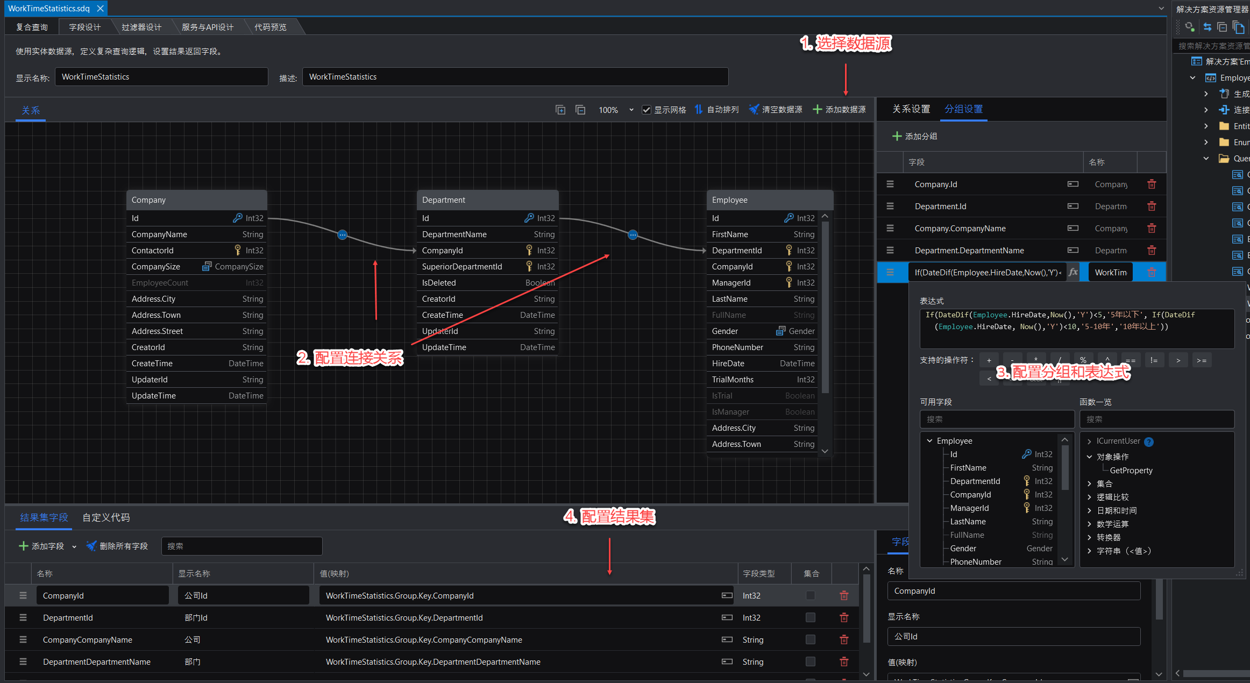Open the 100% zoom level dropdown
Screen dimensions: 1250x683
tap(631, 110)
